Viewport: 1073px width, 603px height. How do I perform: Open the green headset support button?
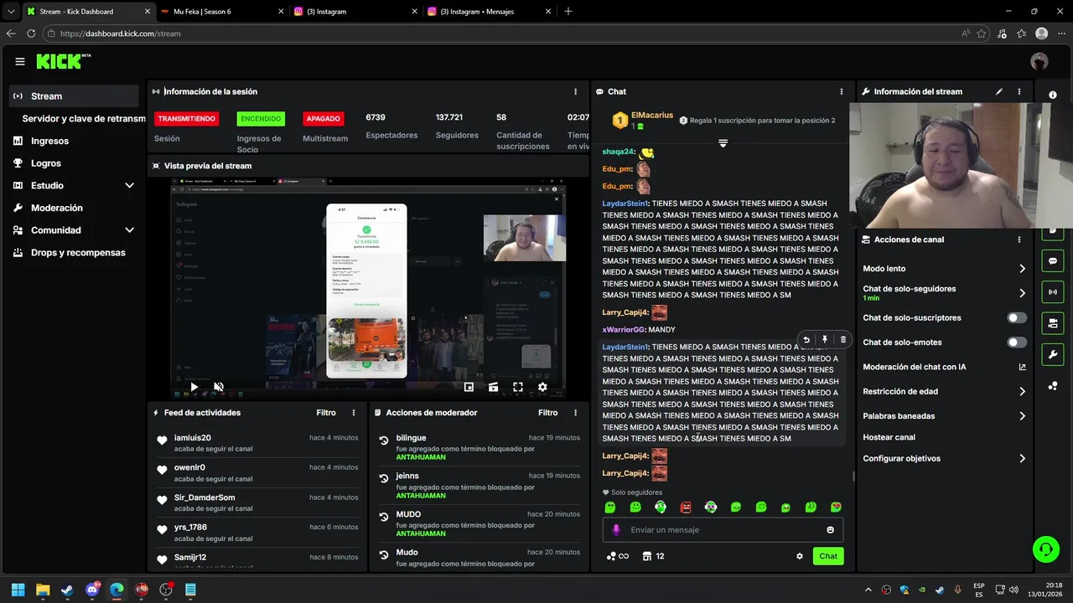1046,549
